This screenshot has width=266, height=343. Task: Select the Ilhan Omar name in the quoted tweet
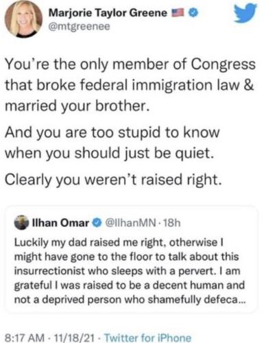coord(61,222)
